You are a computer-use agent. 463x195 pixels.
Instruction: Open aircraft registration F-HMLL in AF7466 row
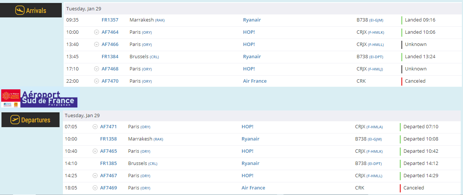coord(376,45)
